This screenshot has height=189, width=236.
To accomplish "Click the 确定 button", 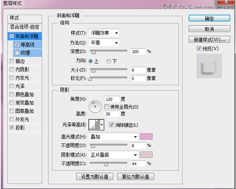I will coord(209,19).
